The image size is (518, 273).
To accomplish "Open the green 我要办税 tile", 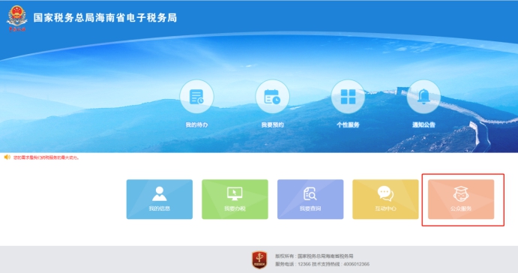I will tap(235, 199).
